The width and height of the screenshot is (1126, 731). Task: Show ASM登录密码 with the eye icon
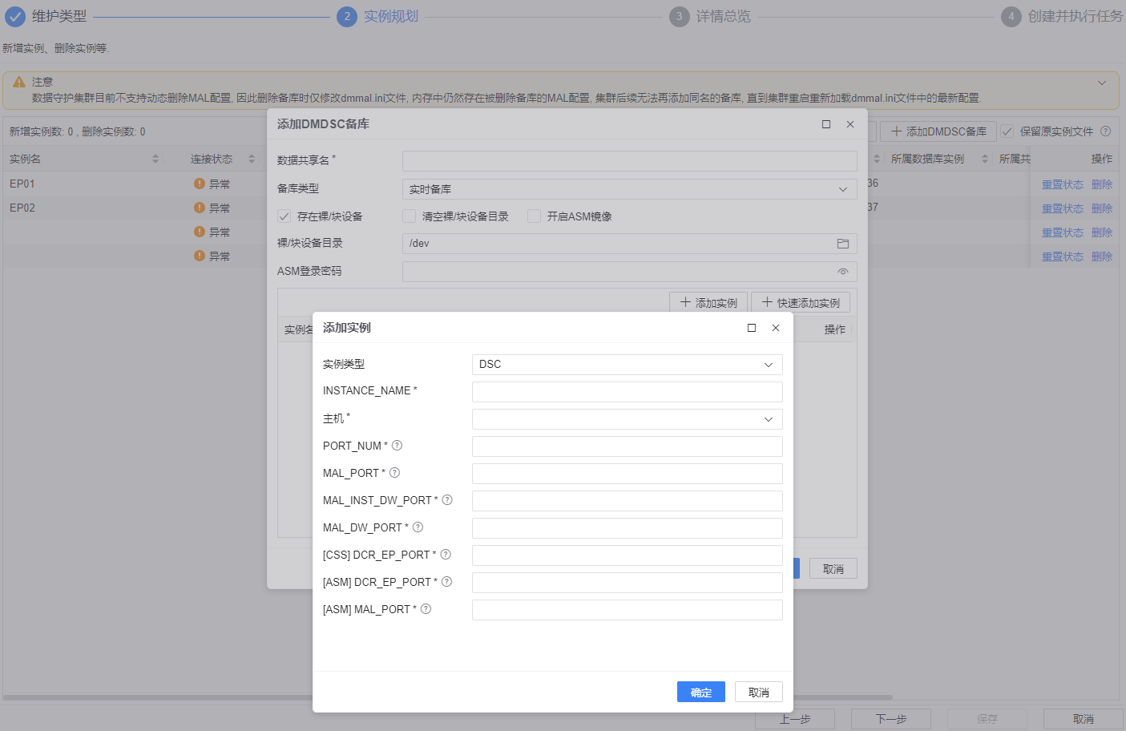(843, 272)
